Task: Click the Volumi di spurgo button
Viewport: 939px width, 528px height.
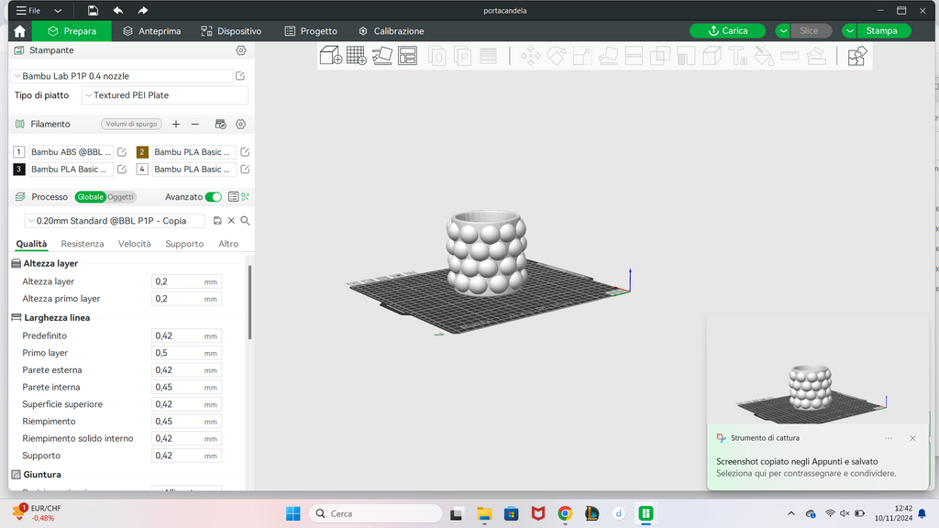Action: click(131, 124)
